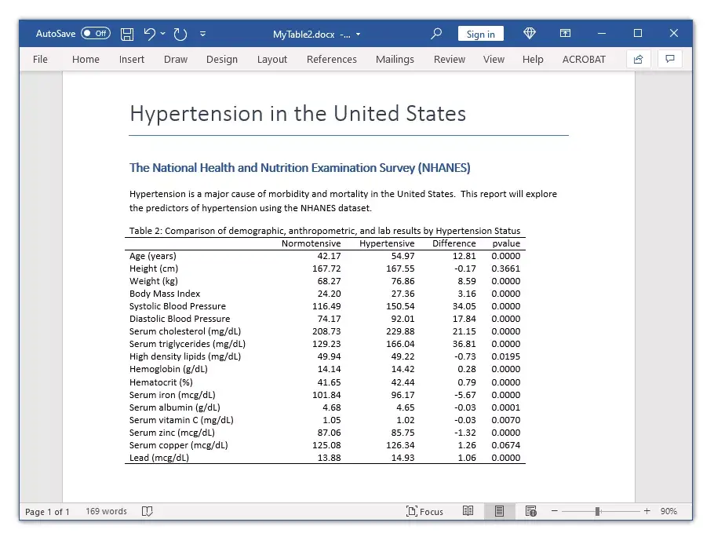Open the search magnifier icon

coord(436,34)
